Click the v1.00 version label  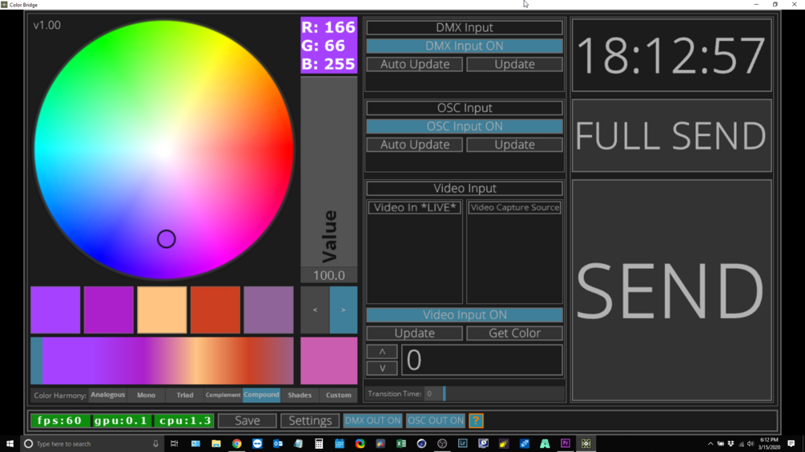point(47,25)
